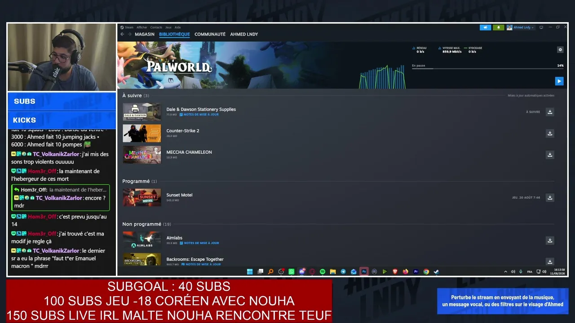
Task: Open the COMMUNAUTÉ tab
Action: click(210, 34)
